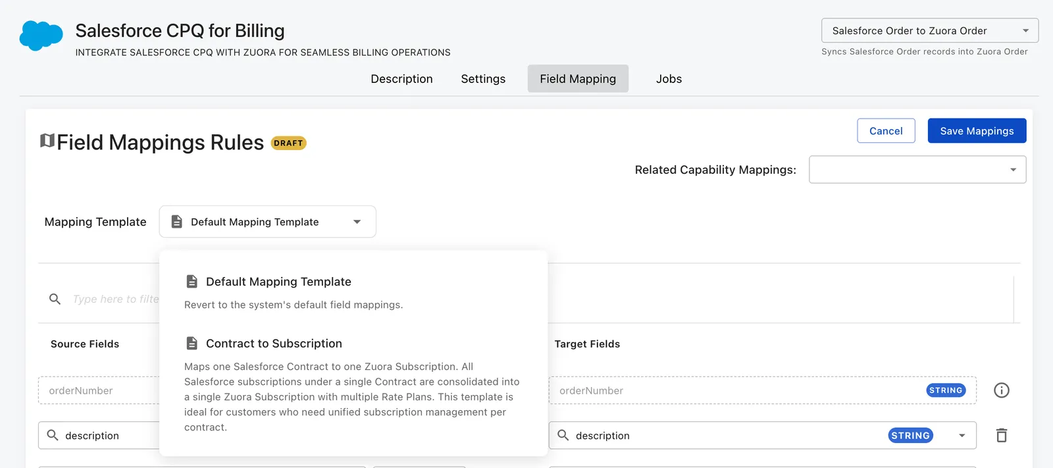
Task: Click search icon in target description field
Action: [563, 435]
